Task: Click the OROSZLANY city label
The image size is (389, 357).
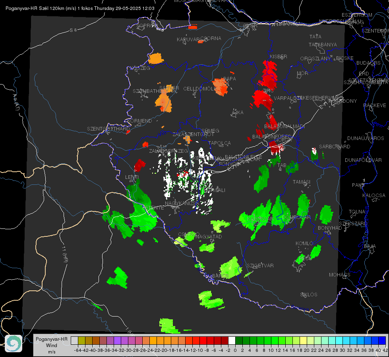Action: point(315,59)
